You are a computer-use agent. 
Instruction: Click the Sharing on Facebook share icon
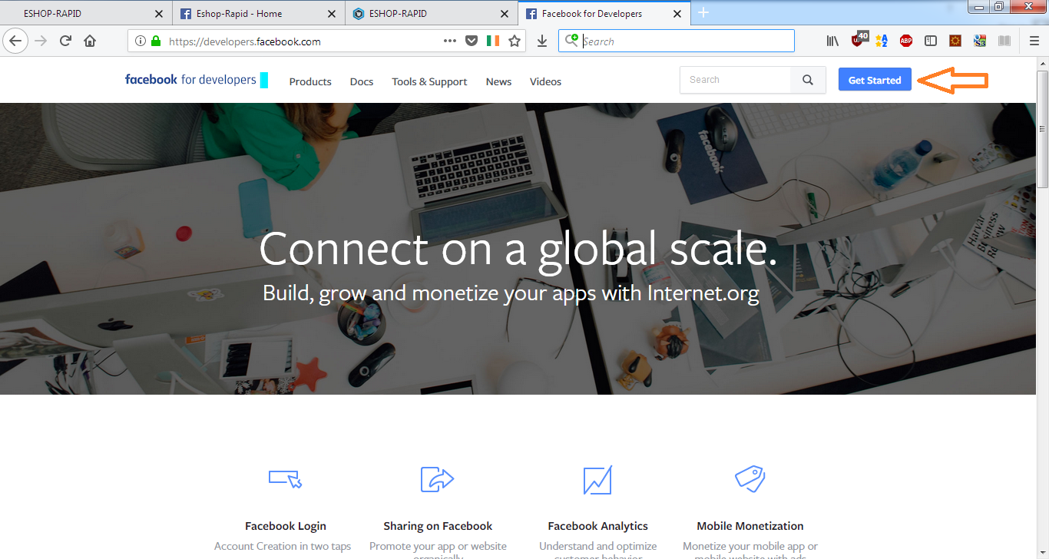click(x=438, y=479)
